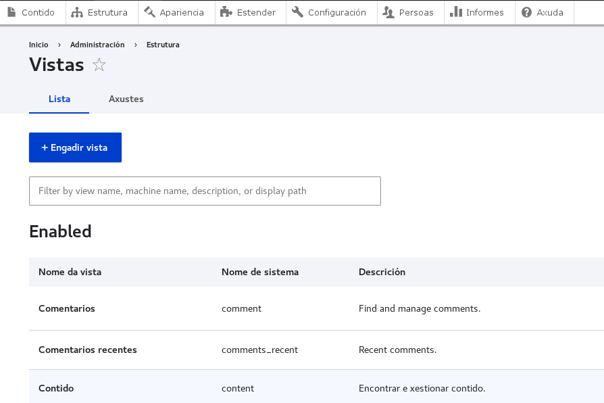Switch to the Axustes tab
The width and height of the screenshot is (604, 403).
(x=126, y=99)
